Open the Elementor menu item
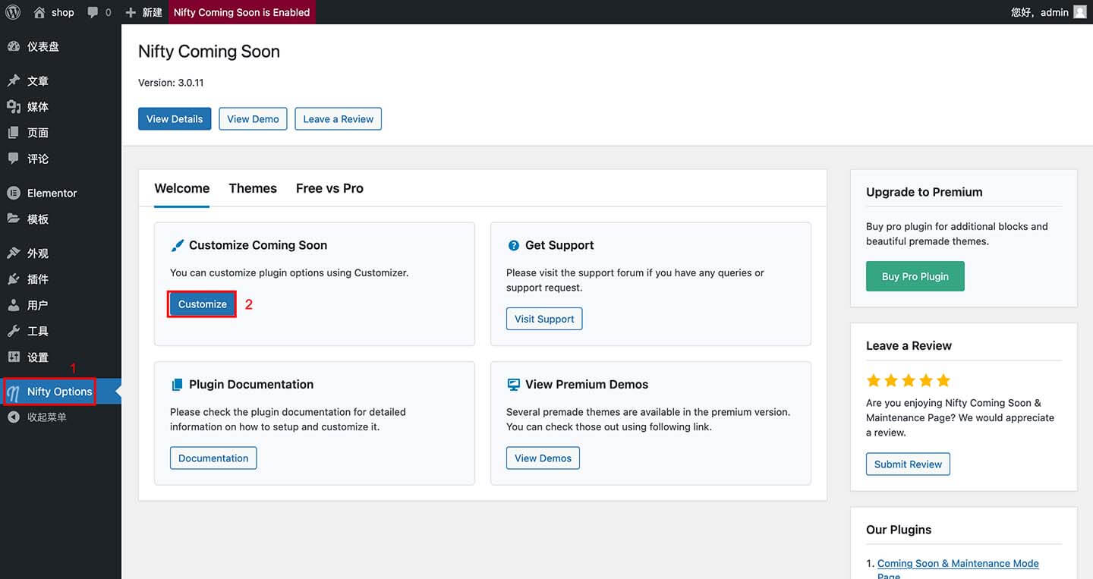Image resolution: width=1093 pixels, height=579 pixels. (x=61, y=193)
